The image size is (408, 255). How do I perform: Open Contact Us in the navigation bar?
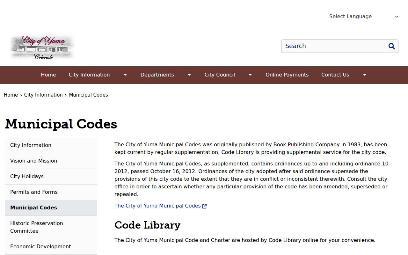pos(335,75)
